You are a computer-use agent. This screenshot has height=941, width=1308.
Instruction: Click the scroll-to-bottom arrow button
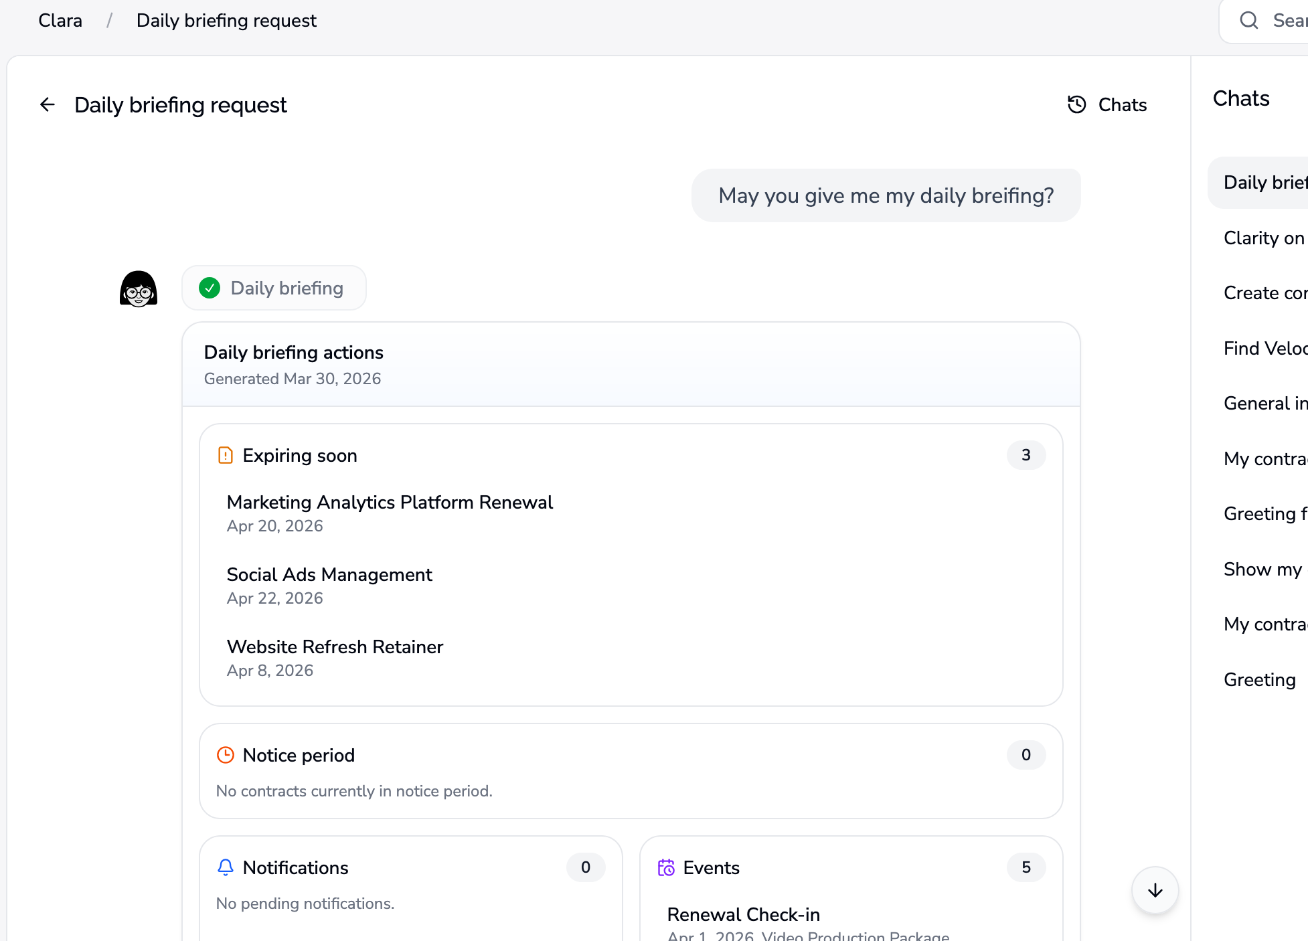(1154, 890)
